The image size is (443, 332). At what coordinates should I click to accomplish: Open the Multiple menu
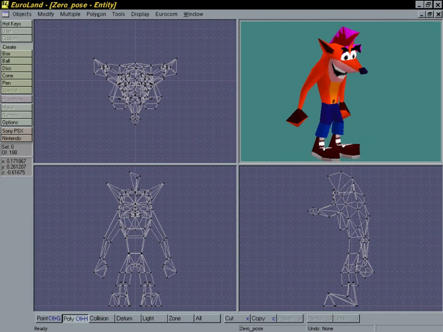(70, 14)
